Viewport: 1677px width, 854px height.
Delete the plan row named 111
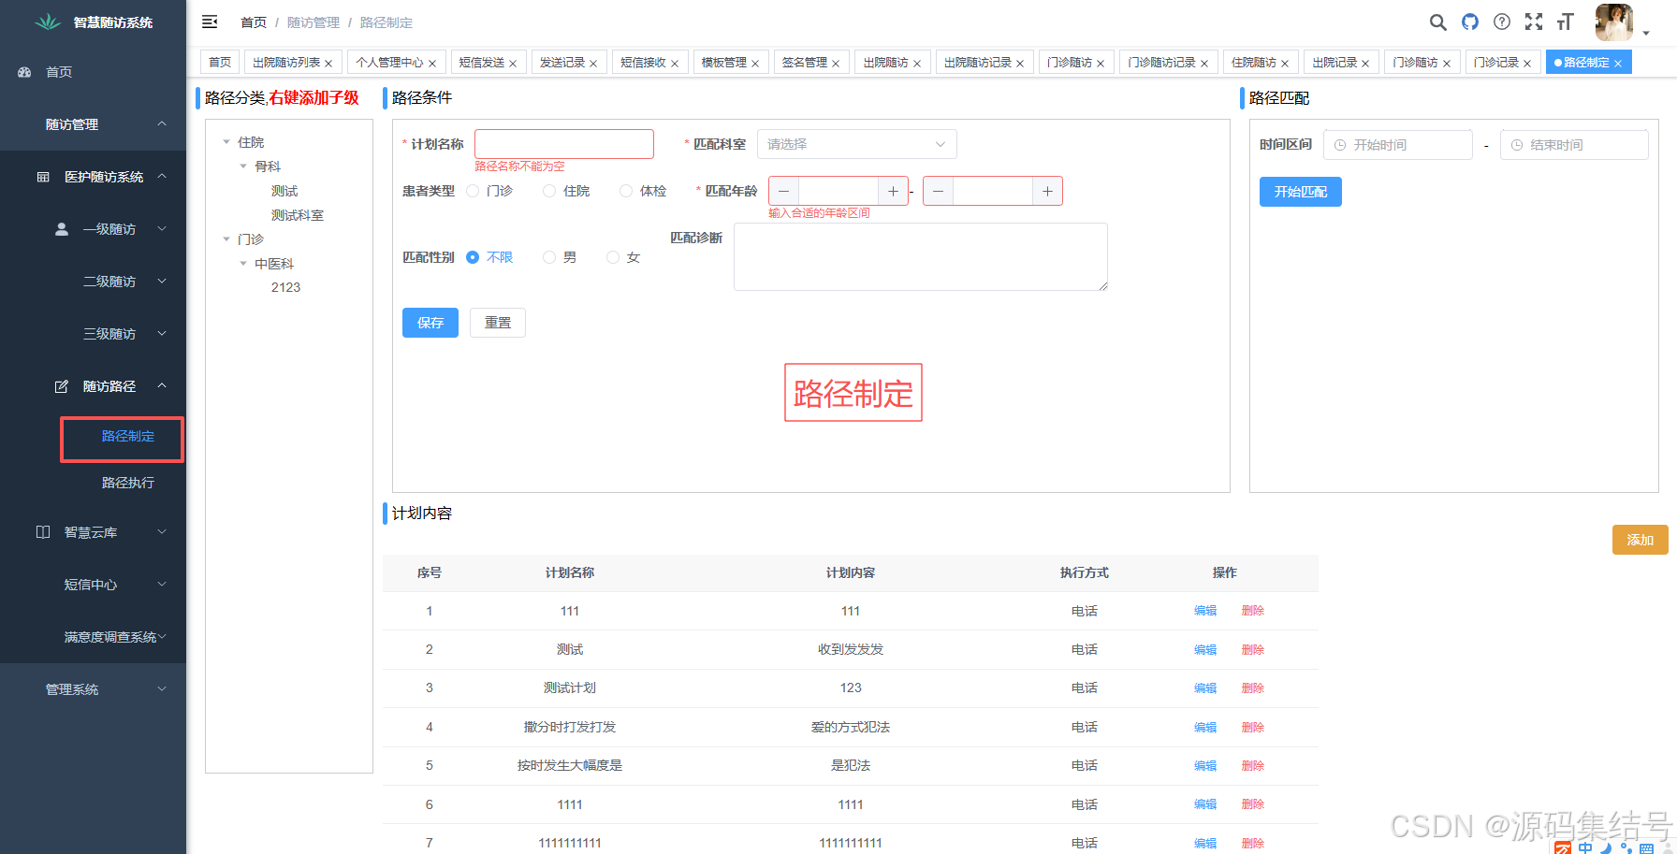coord(1253,611)
